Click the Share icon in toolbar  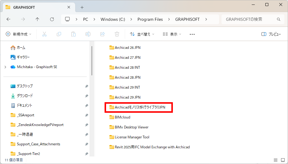pyautogui.click(x=102, y=34)
